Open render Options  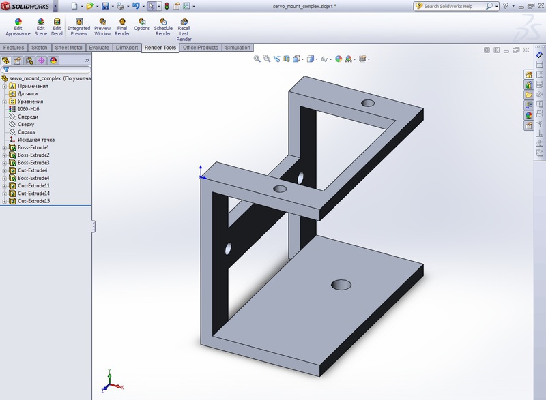[142, 25]
